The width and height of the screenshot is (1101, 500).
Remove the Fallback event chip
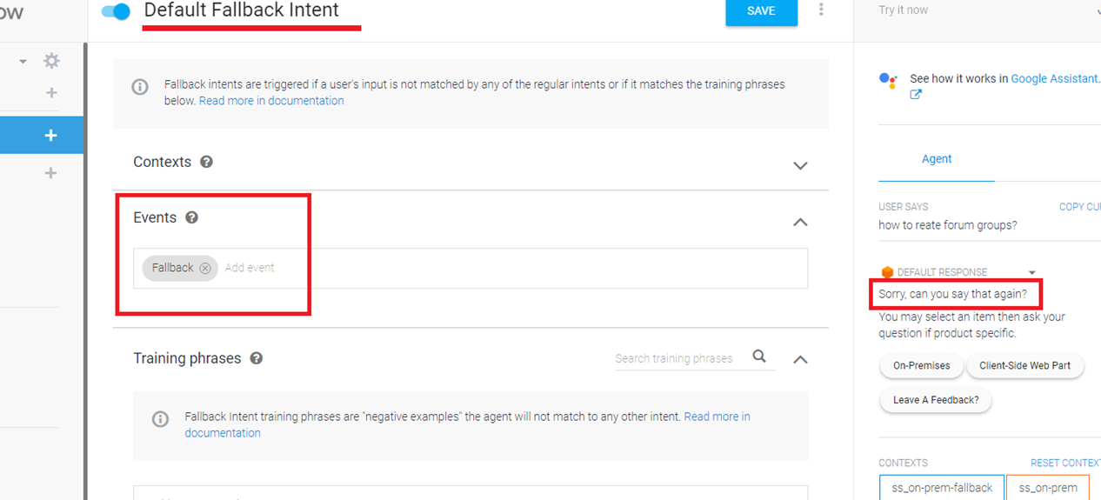[205, 268]
